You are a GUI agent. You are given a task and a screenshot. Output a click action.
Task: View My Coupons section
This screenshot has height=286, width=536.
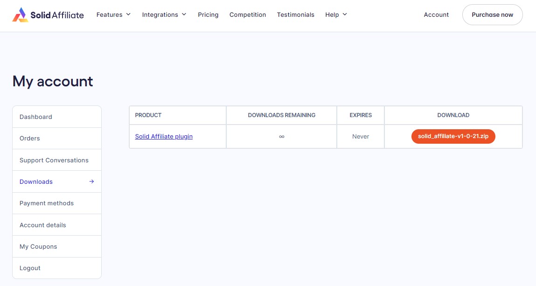tap(57, 246)
